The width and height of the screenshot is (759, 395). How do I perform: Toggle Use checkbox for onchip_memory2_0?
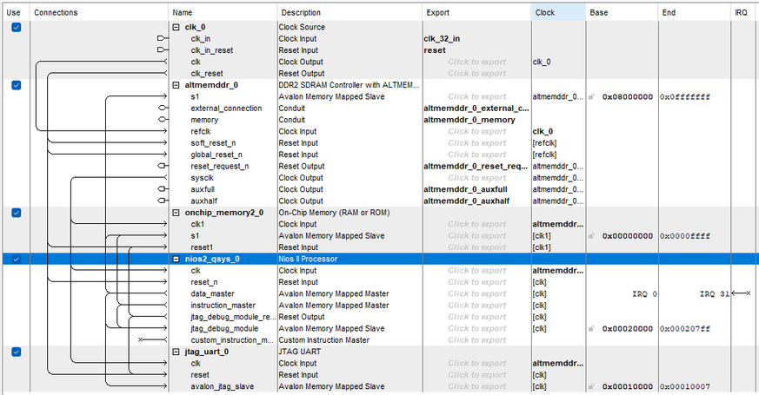(16, 214)
